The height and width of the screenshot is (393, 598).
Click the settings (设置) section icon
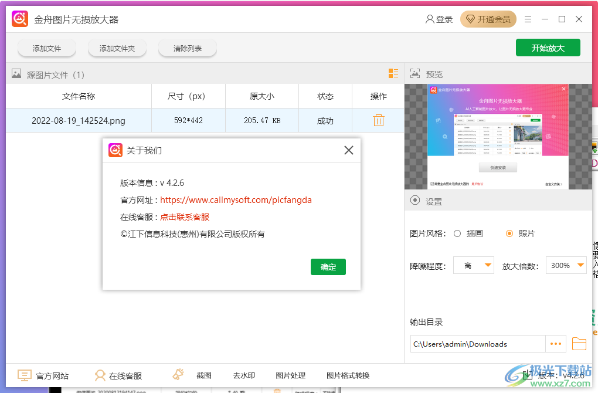[x=415, y=201]
